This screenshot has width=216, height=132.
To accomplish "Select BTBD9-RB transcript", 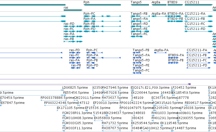I will (175, 21).
